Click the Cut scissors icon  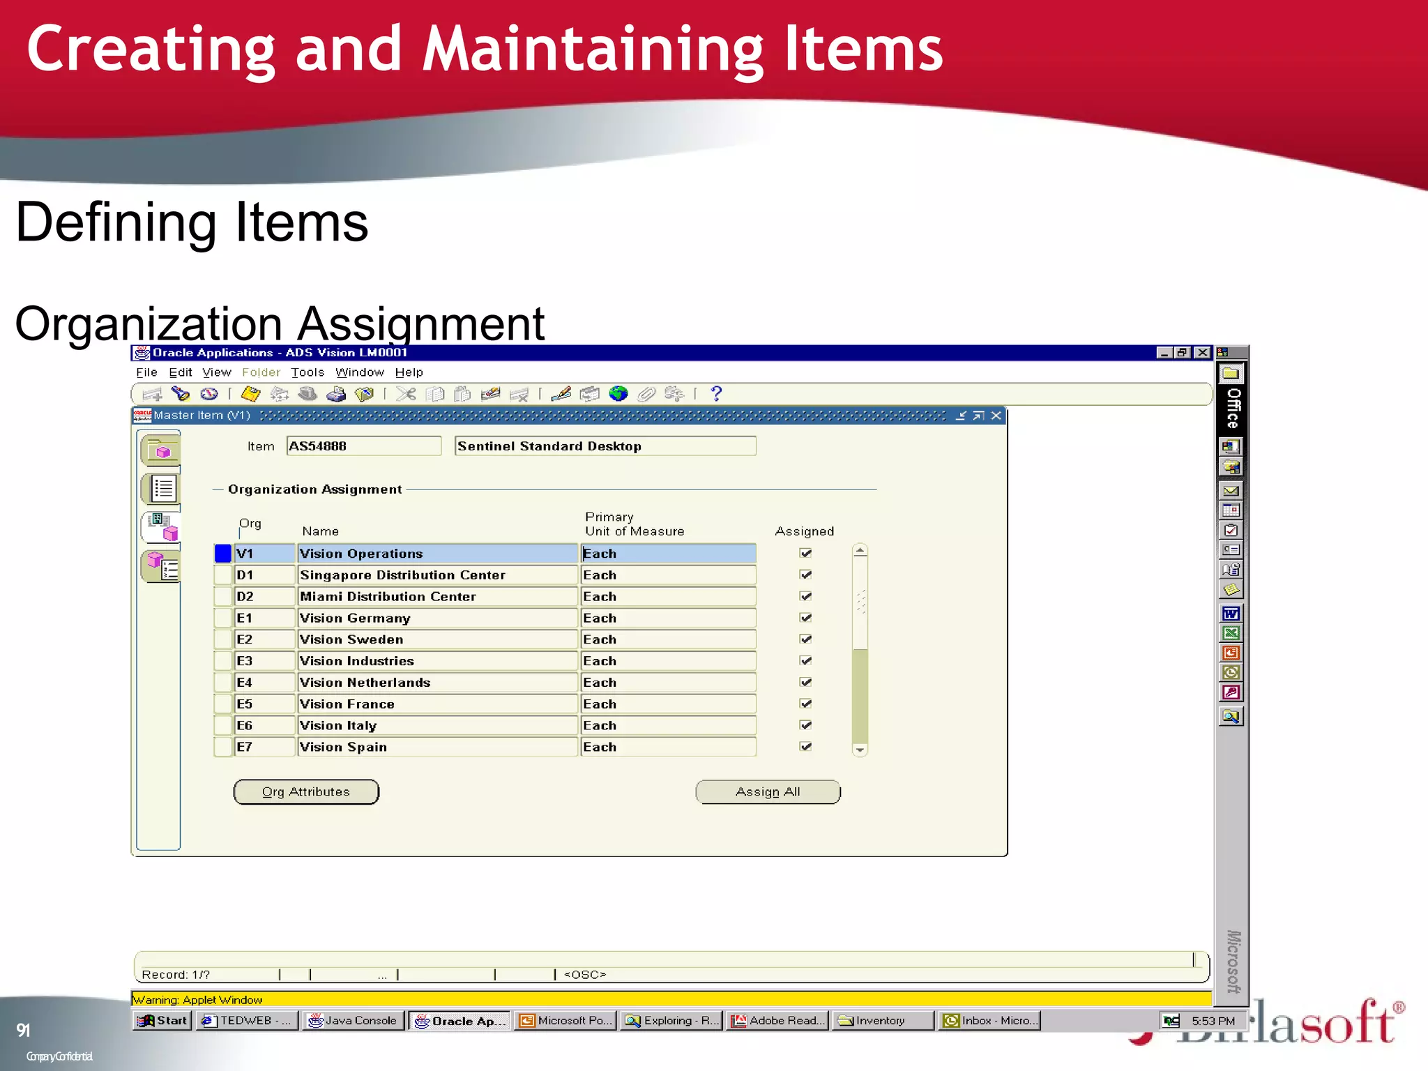click(x=406, y=394)
